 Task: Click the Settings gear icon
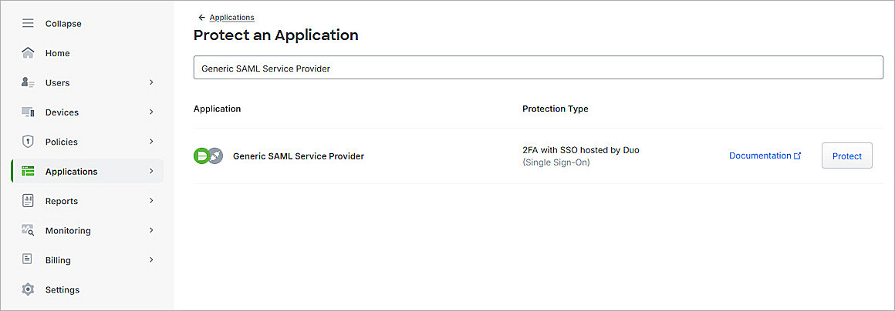(x=28, y=289)
